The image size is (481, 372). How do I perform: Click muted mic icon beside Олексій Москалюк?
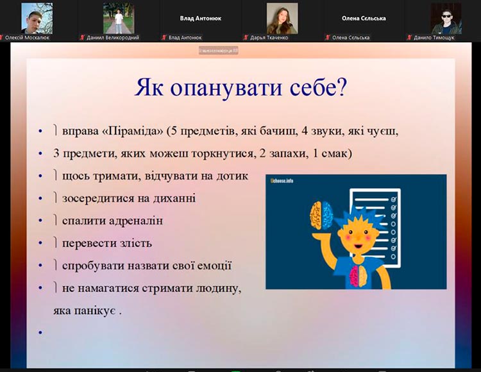coord(3,37)
